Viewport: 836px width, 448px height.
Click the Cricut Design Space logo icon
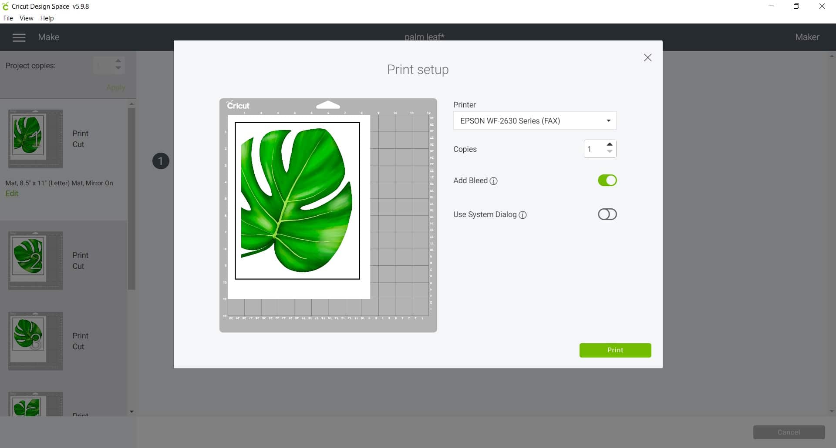pyautogui.click(x=6, y=7)
